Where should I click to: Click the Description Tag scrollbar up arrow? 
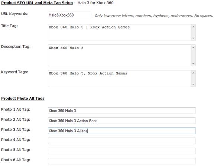click(193, 47)
